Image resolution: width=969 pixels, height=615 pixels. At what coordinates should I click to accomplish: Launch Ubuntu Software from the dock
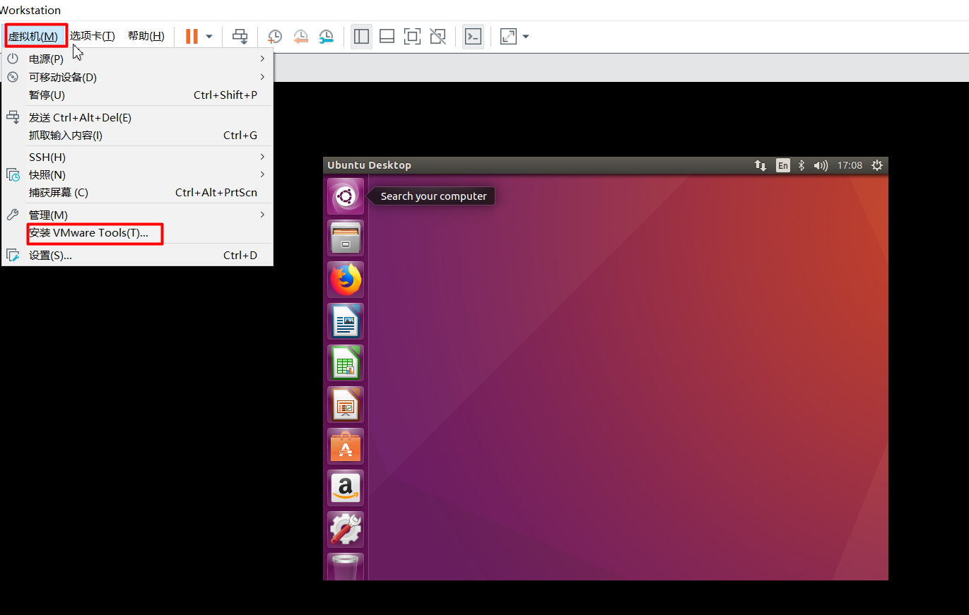coord(345,446)
